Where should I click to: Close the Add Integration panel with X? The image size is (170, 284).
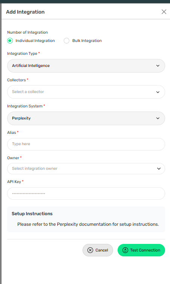pyautogui.click(x=164, y=12)
